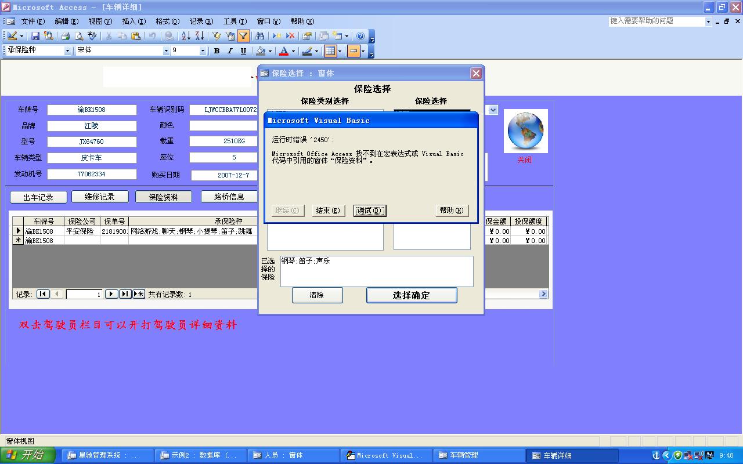Open Print Preview from toolbar

click(x=78, y=36)
